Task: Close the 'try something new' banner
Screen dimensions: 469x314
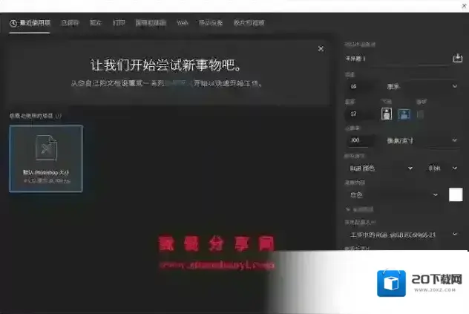Action: point(321,48)
